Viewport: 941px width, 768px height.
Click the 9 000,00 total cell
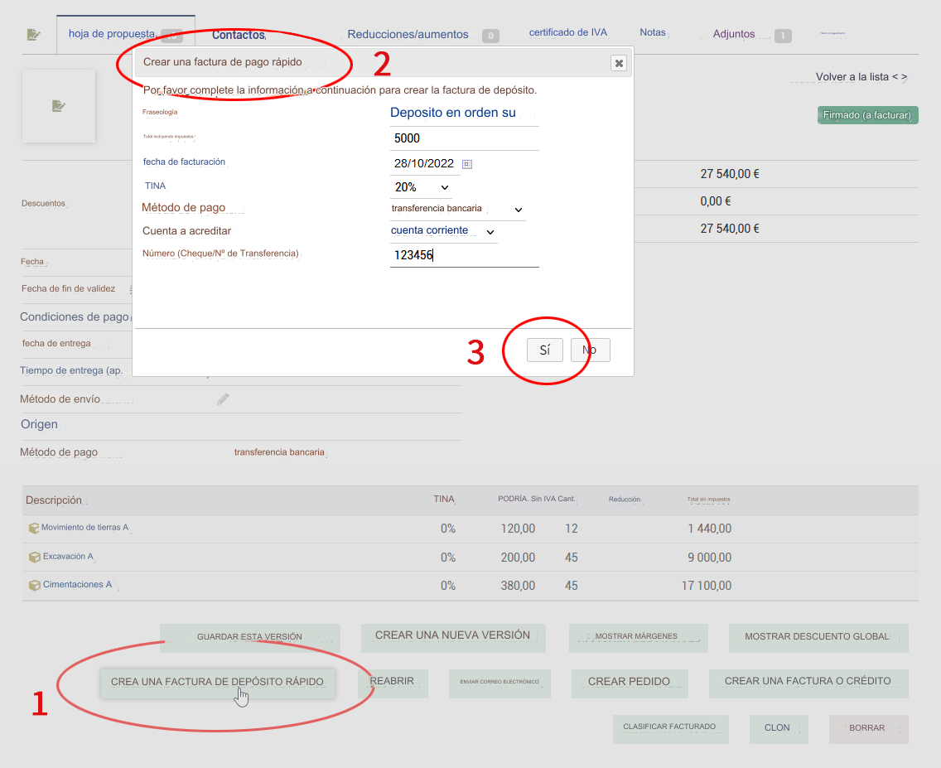[709, 558]
